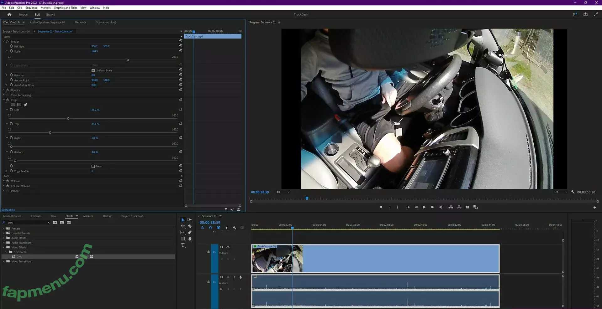602x309 pixels.
Task: Select the Track Select Forward tool
Action: click(190, 220)
